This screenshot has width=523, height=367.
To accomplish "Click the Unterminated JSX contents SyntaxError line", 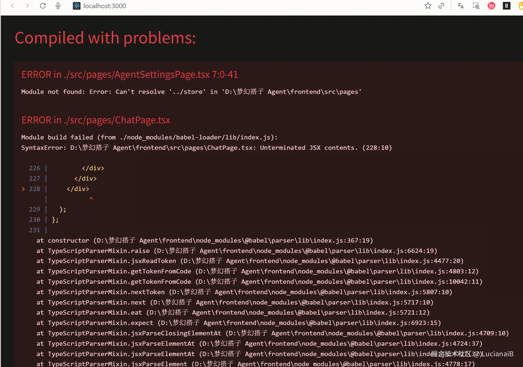I will (x=206, y=148).
